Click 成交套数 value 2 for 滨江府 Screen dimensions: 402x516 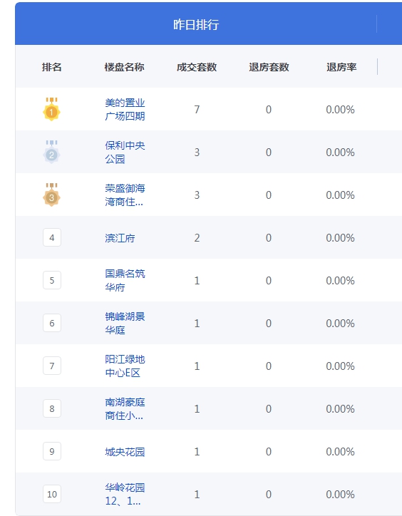tap(197, 237)
